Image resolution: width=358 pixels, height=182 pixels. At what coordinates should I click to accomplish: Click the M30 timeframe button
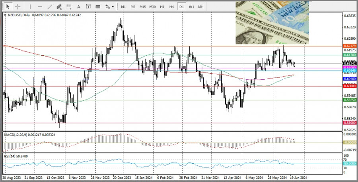pyautogui.click(x=152, y=6)
